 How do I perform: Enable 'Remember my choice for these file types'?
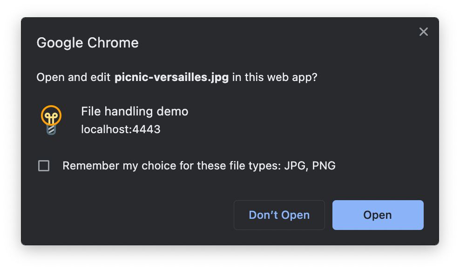[x=43, y=166]
